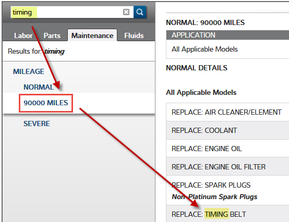Image resolution: width=289 pixels, height=222 pixels.
Task: Click the Non-Platinum Spark Plugs note
Action: [x=214, y=197]
